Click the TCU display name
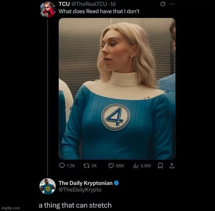The height and width of the screenshot is (211, 215). [64, 4]
